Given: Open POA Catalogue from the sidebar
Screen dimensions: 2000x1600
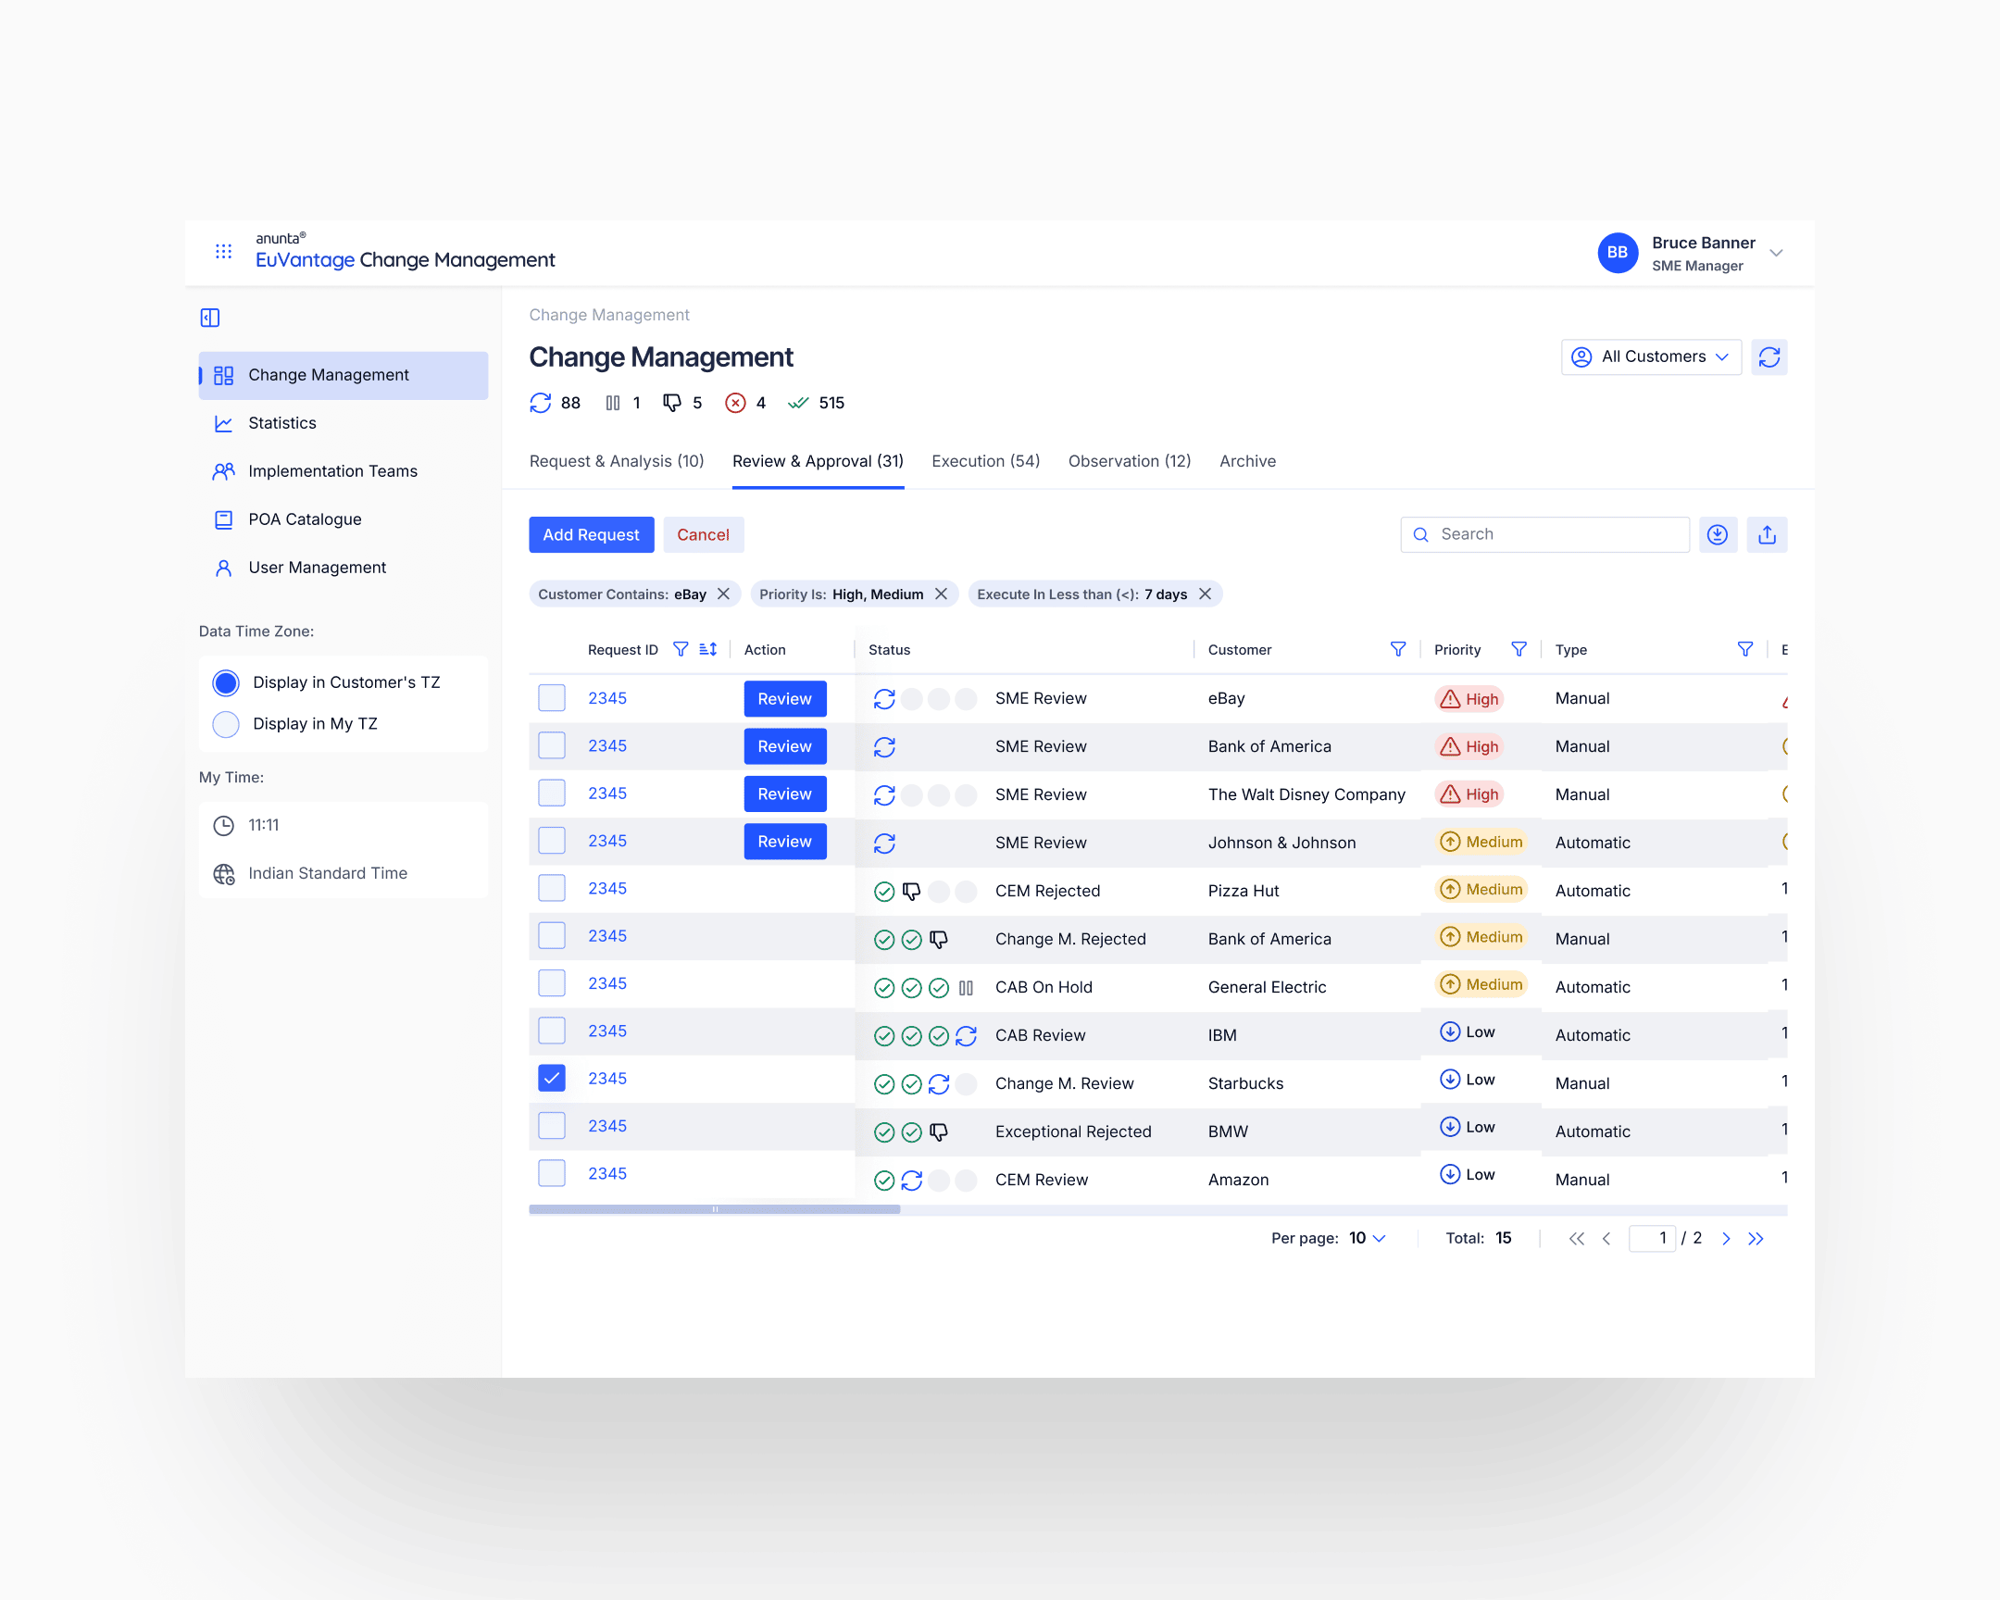Looking at the screenshot, I should point(306,519).
